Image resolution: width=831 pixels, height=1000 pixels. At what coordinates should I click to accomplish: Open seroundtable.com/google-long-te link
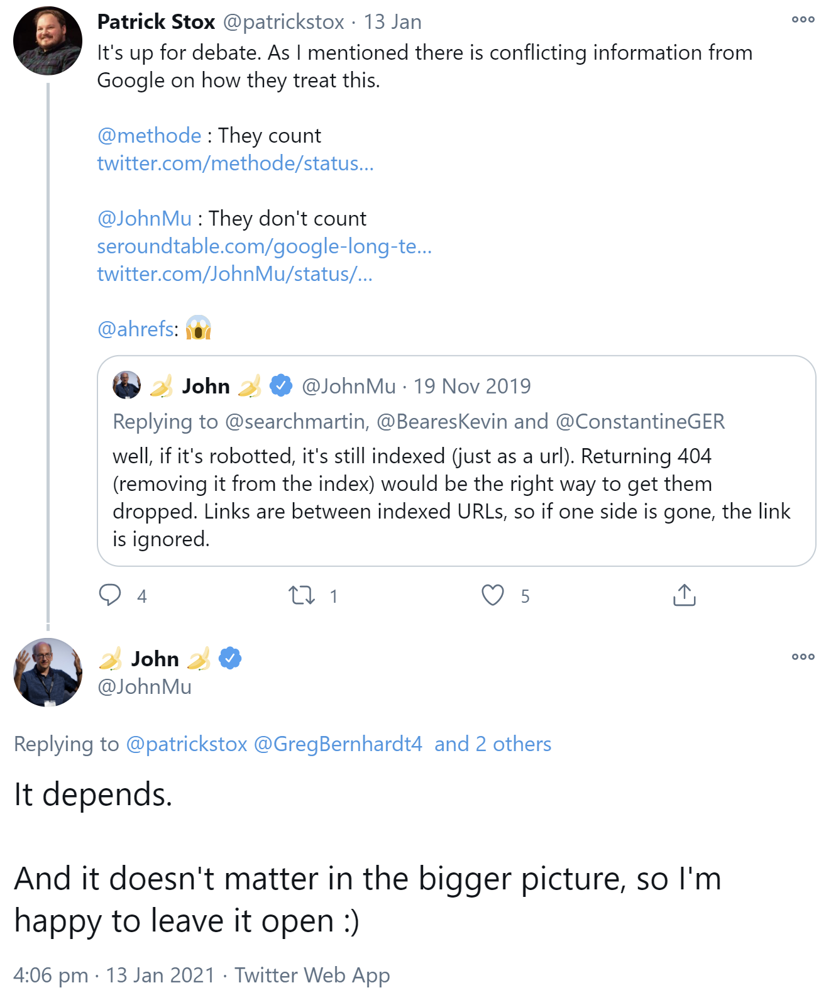pos(264,246)
